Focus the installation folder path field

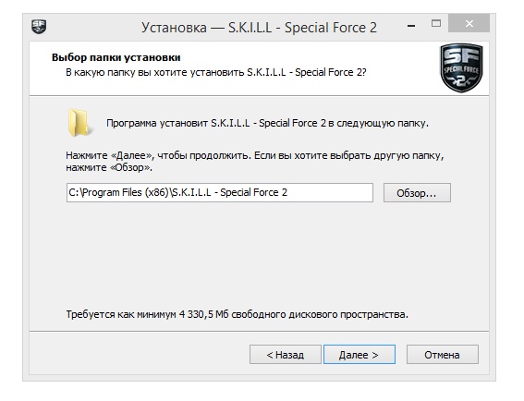click(220, 192)
